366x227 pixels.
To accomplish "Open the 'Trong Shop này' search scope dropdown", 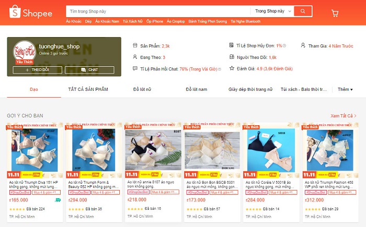I will pos(273,11).
